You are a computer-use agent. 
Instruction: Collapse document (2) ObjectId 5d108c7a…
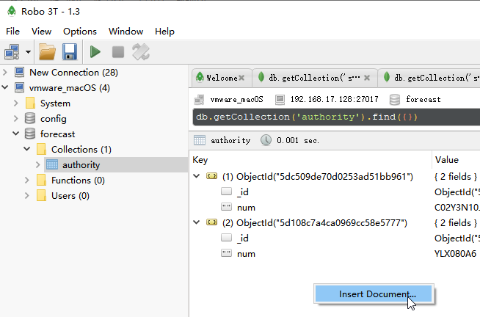[197, 222]
